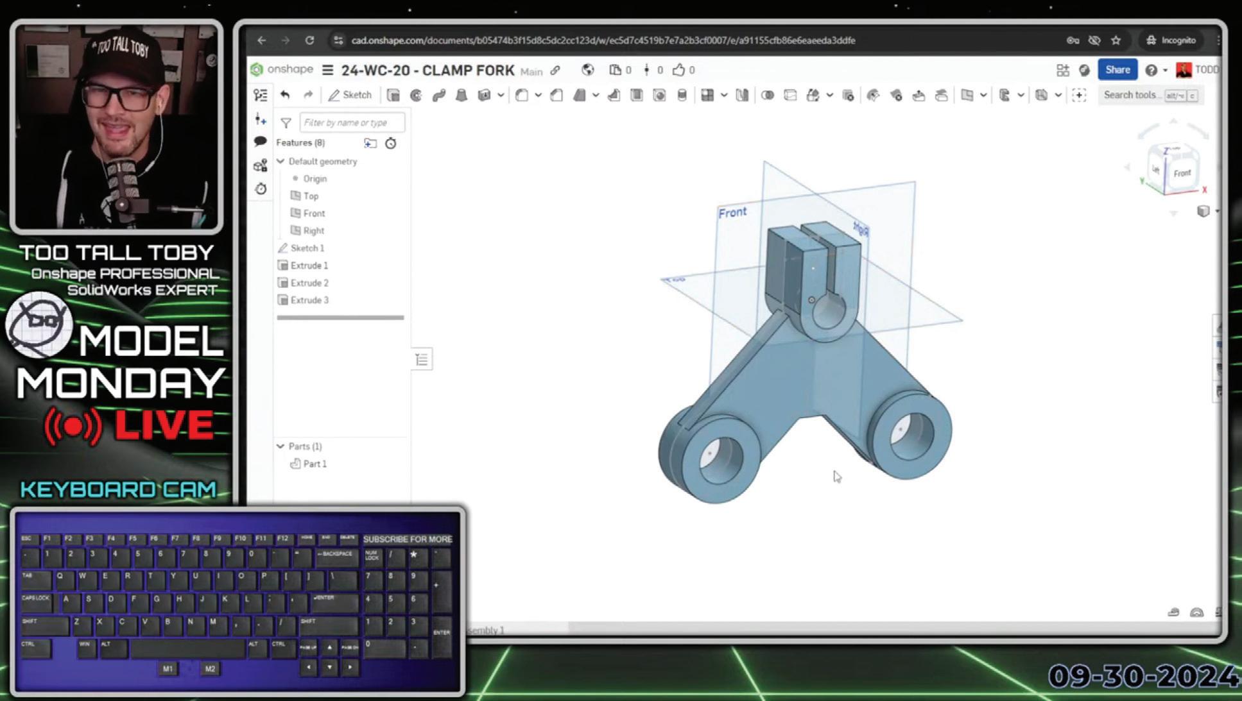Open the hamburger document menu
This screenshot has height=701, width=1242.
(x=327, y=70)
